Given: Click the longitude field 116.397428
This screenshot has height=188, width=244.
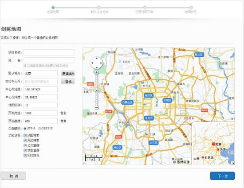Looking at the screenshot, I should pyautogui.click(x=40, y=89).
